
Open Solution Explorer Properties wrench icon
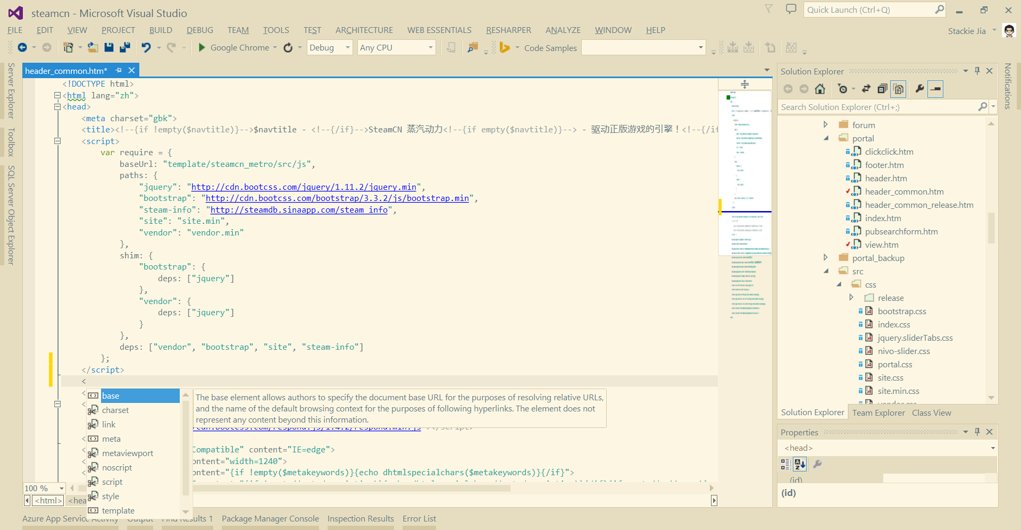tap(919, 89)
